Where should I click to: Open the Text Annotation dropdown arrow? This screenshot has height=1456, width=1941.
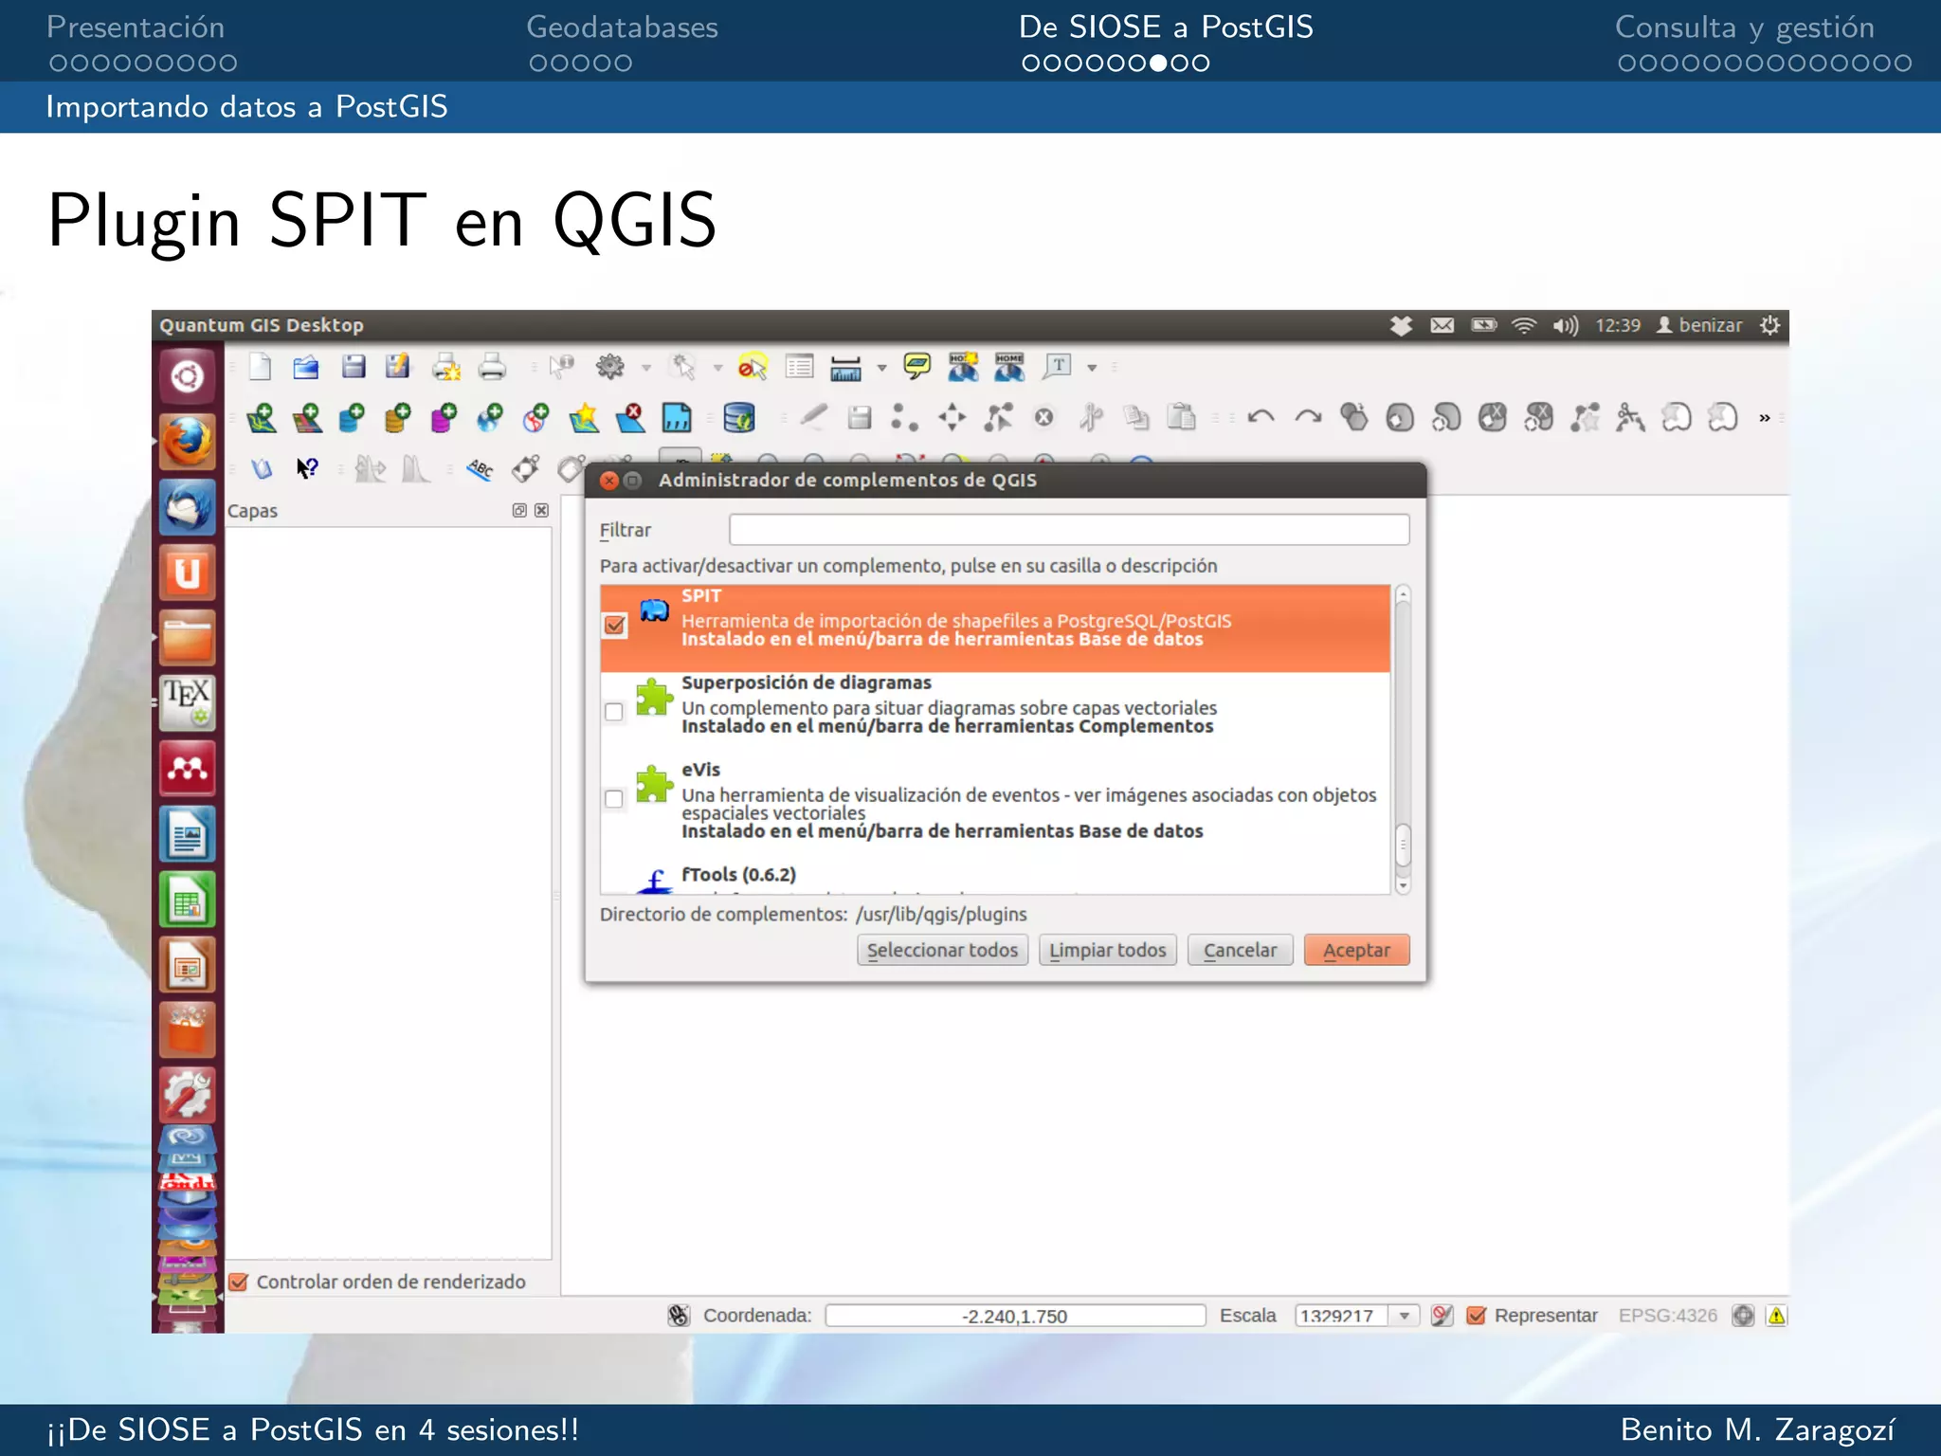(x=1092, y=368)
